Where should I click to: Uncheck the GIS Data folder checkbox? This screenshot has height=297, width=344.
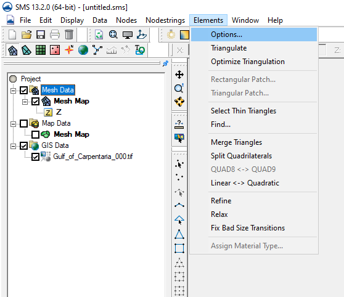[23, 145]
